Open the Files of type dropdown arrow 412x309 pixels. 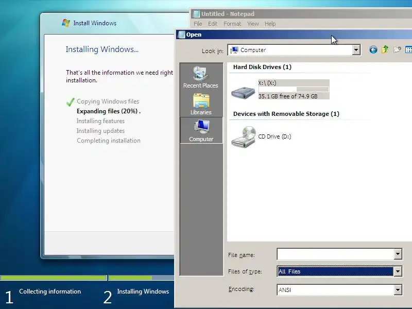(x=398, y=271)
